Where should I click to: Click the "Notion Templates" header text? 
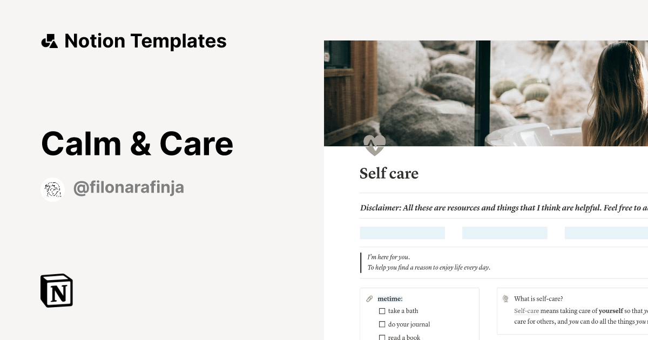click(x=146, y=40)
